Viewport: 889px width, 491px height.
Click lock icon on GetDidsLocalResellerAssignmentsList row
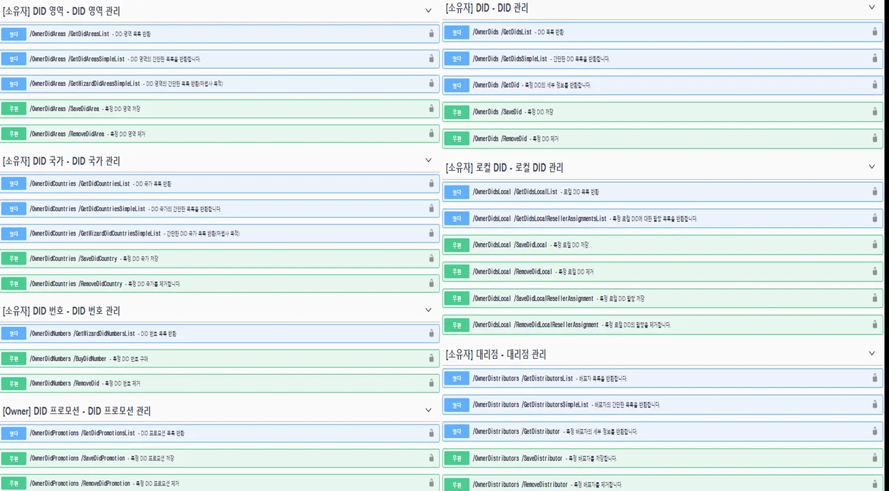pos(875,218)
